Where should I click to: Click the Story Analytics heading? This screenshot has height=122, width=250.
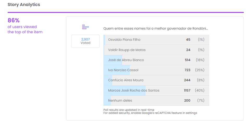pos(24,5)
